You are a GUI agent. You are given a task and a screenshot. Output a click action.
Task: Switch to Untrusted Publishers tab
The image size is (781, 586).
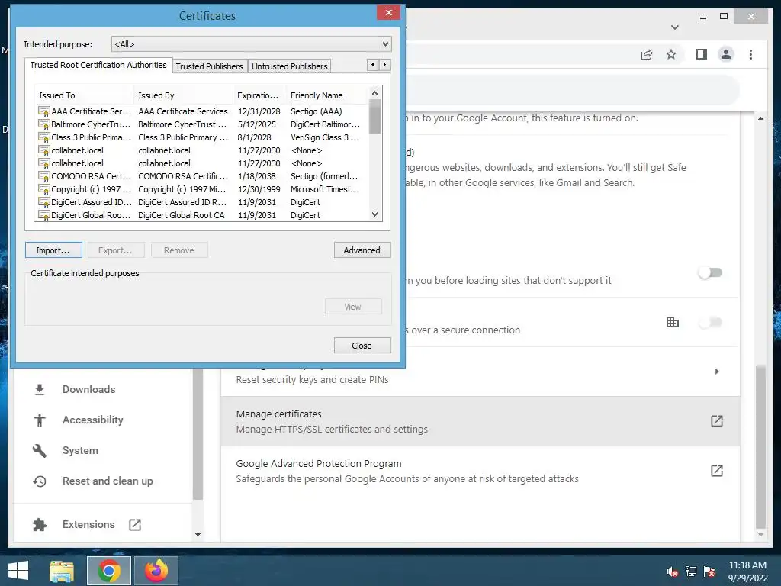289,66
